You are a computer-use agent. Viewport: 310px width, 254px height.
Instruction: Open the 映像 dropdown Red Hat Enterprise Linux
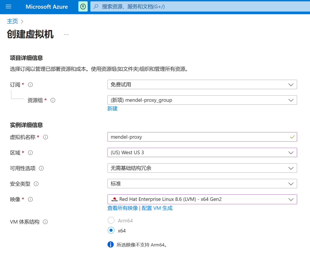202,199
